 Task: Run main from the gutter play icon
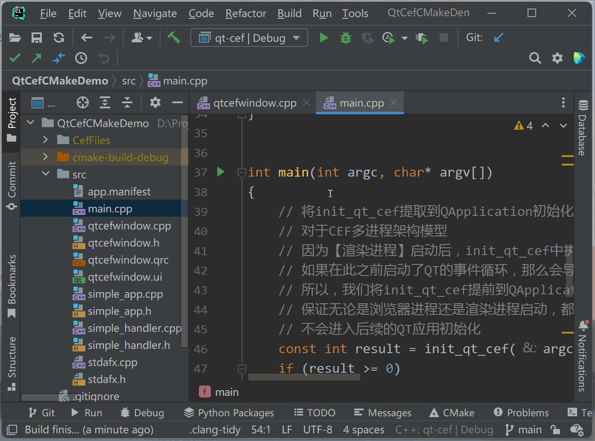pyautogui.click(x=221, y=172)
